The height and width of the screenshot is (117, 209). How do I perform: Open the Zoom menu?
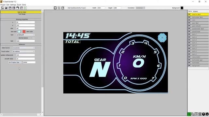[19, 5]
